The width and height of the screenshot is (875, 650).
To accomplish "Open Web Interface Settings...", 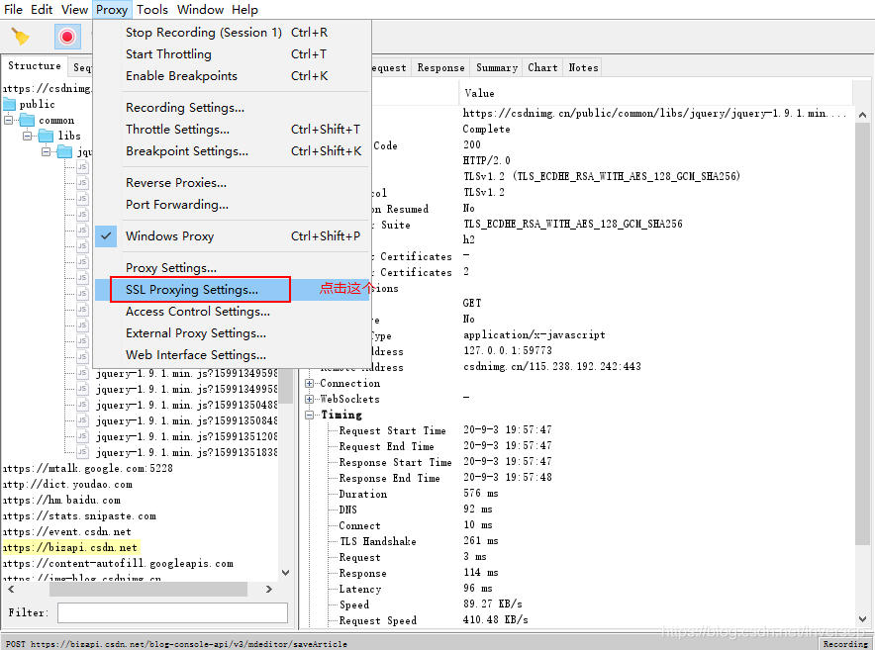I will coord(232,355).
